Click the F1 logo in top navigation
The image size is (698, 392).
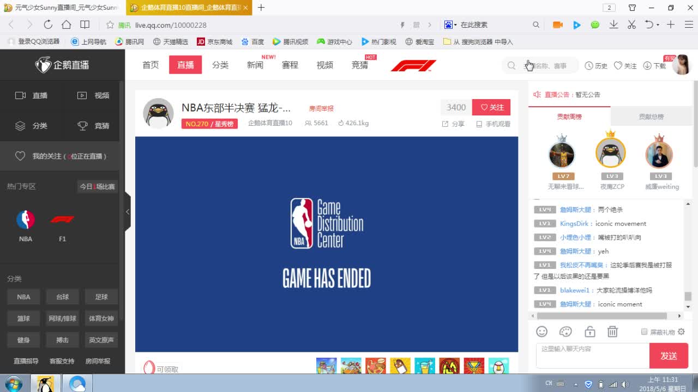pyautogui.click(x=413, y=65)
